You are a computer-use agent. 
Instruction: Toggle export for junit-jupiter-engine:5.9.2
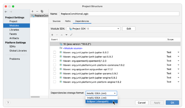[55, 78]
